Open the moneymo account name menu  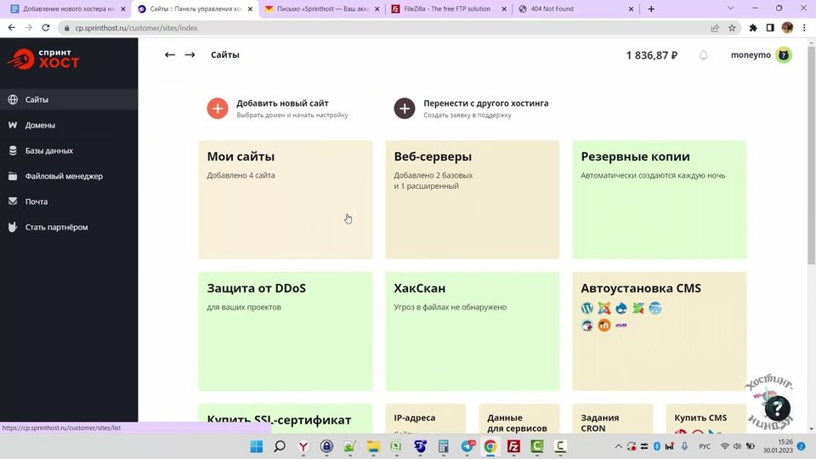pyautogui.click(x=751, y=54)
